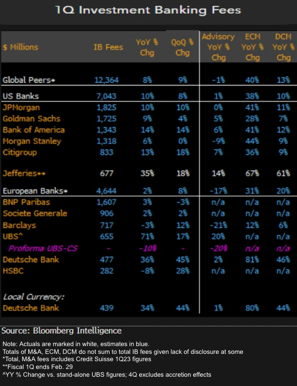
Task: Click the stand-alone UBS figures footnote
Action: pyautogui.click(x=107, y=375)
